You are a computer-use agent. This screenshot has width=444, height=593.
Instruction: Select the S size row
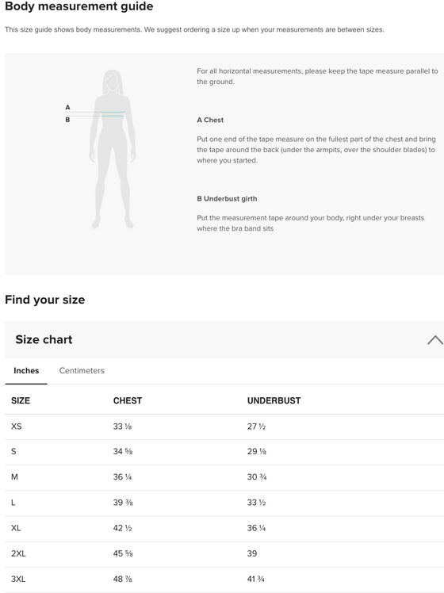click(x=224, y=452)
